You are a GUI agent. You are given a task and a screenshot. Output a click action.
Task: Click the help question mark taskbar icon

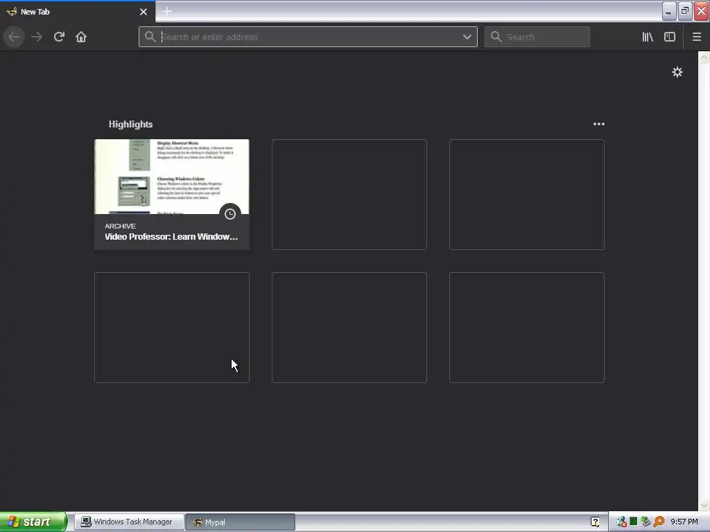[595, 522]
